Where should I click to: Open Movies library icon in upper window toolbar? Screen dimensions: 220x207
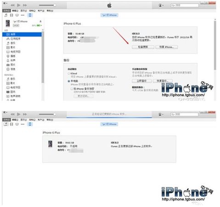(x=11, y=15)
